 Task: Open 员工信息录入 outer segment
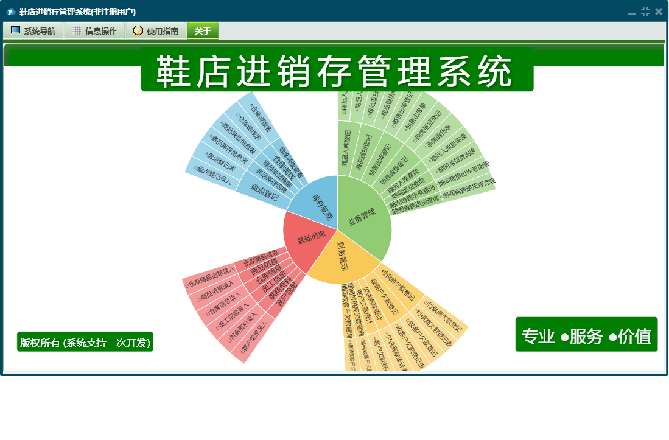[233, 316]
